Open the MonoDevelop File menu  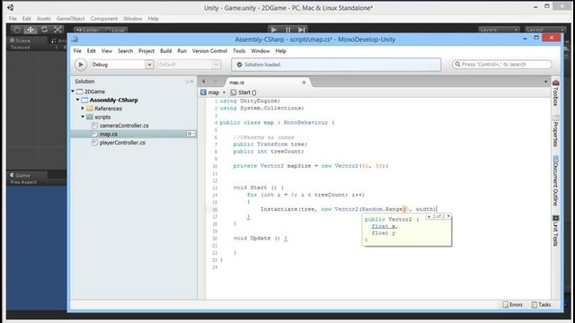tap(77, 51)
